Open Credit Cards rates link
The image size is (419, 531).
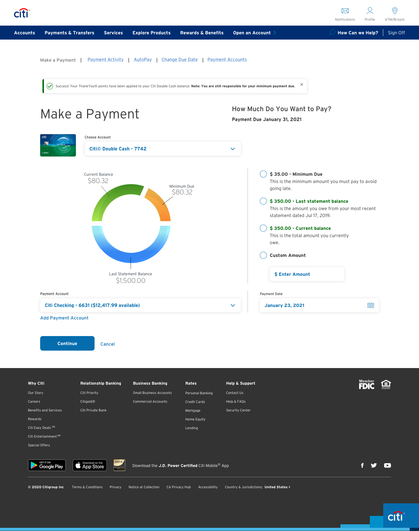click(x=195, y=402)
